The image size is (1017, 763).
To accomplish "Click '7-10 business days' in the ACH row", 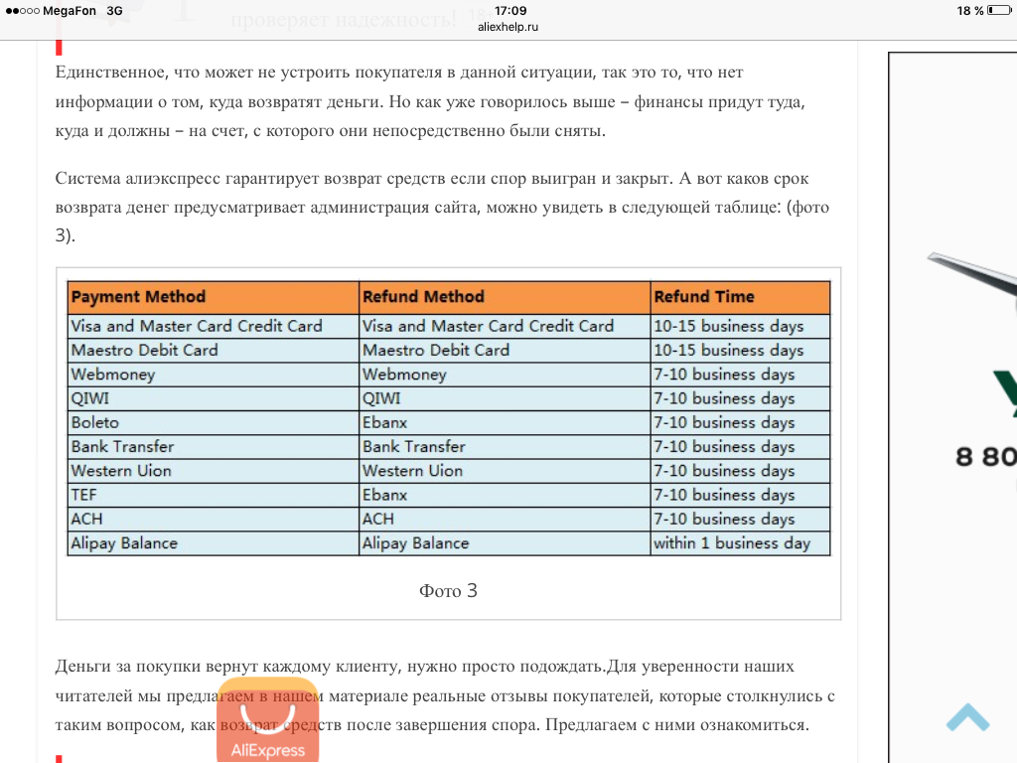I will 740,519.
